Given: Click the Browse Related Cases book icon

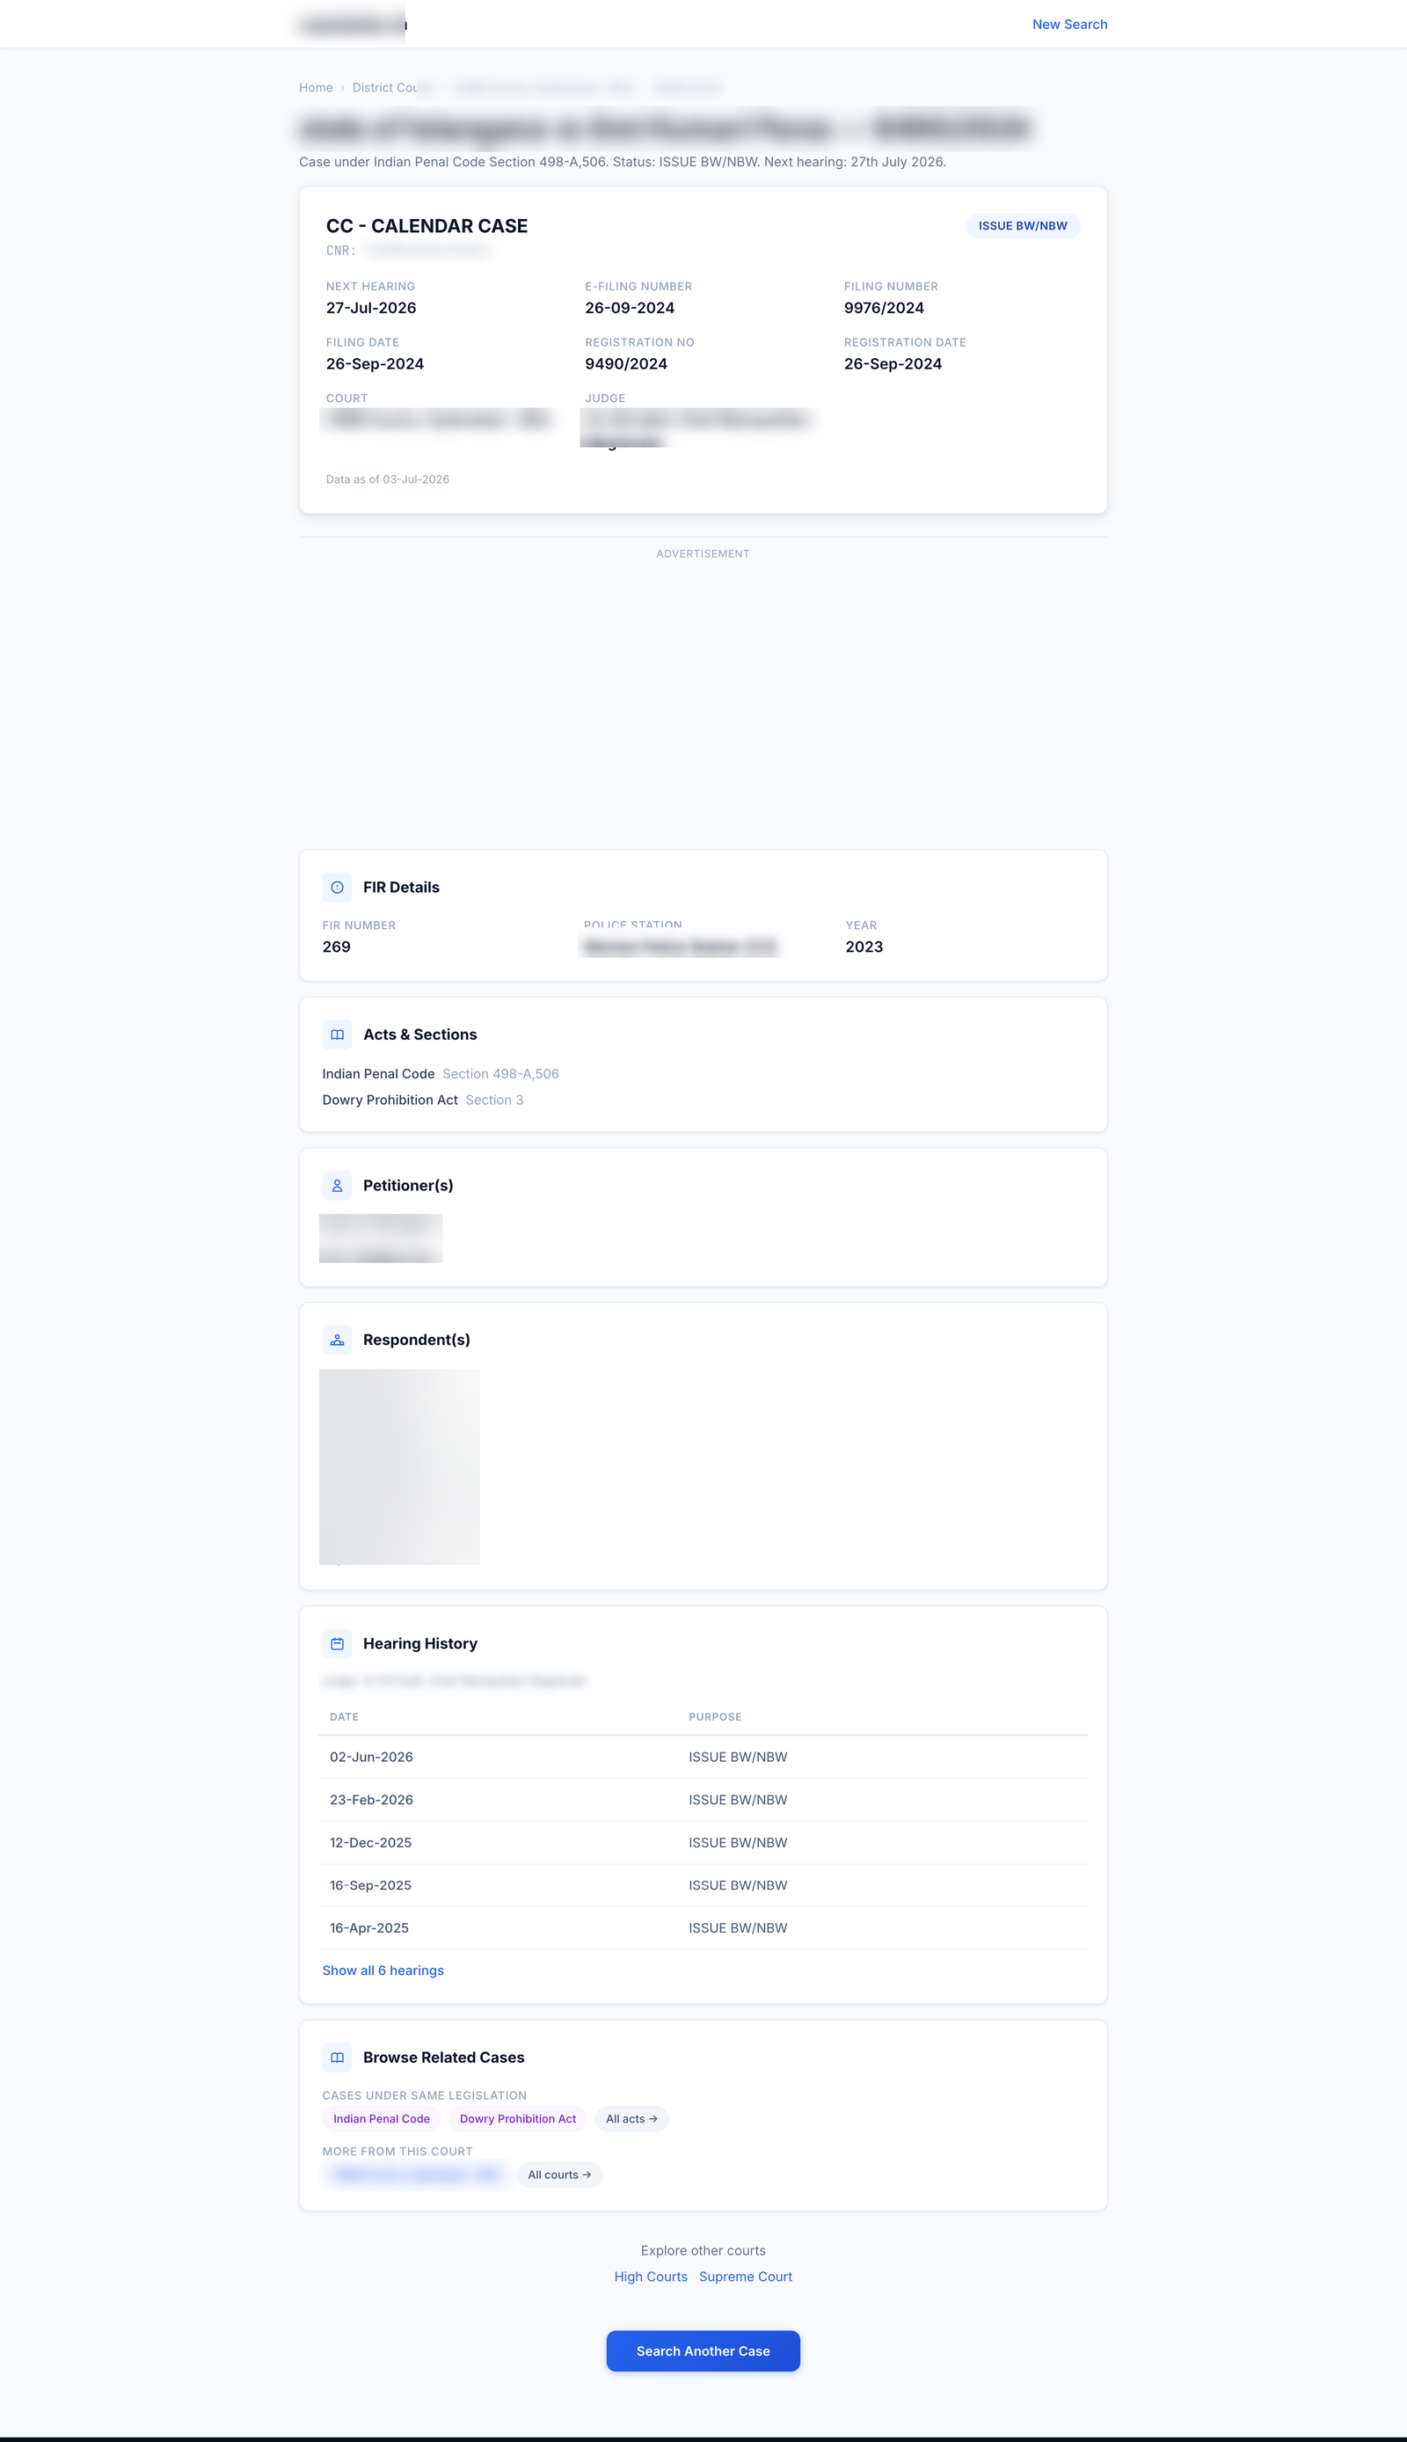Looking at the screenshot, I should click(x=336, y=2058).
